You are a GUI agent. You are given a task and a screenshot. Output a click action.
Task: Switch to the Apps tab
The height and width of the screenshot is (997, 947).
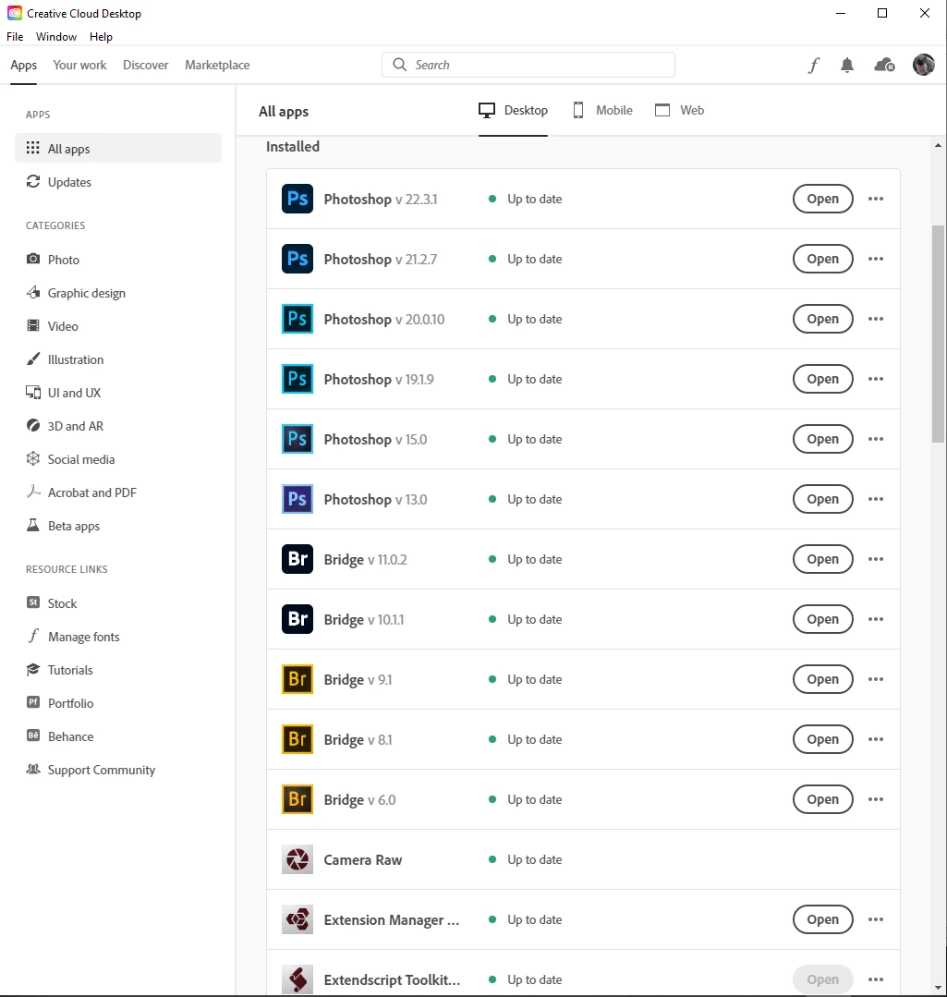tap(23, 65)
